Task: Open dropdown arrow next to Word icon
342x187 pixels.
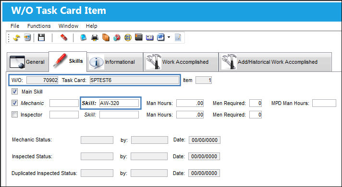Action: (x=169, y=37)
